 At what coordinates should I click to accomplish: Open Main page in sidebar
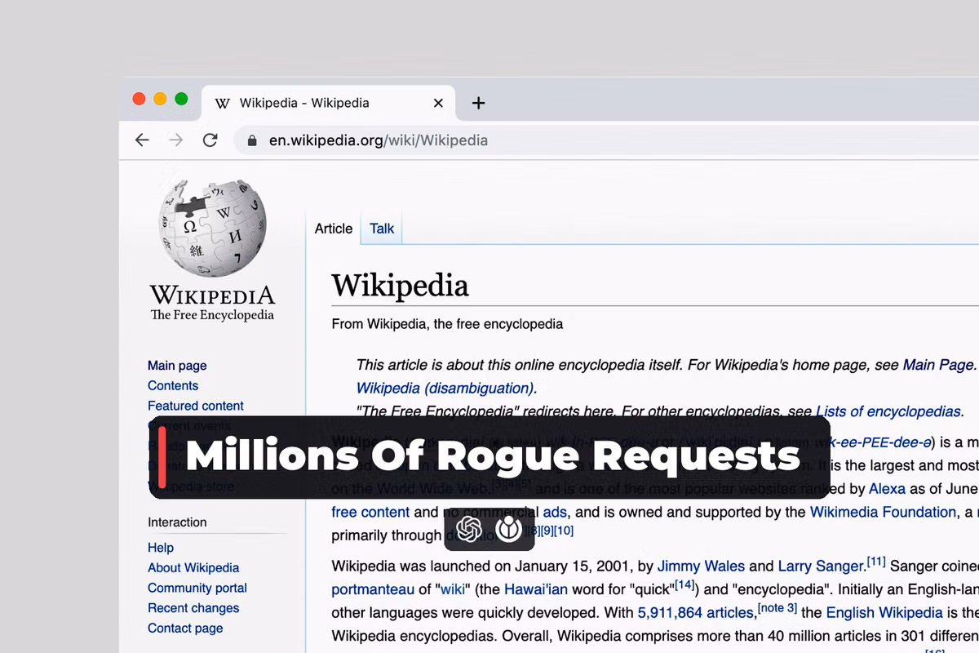point(177,366)
